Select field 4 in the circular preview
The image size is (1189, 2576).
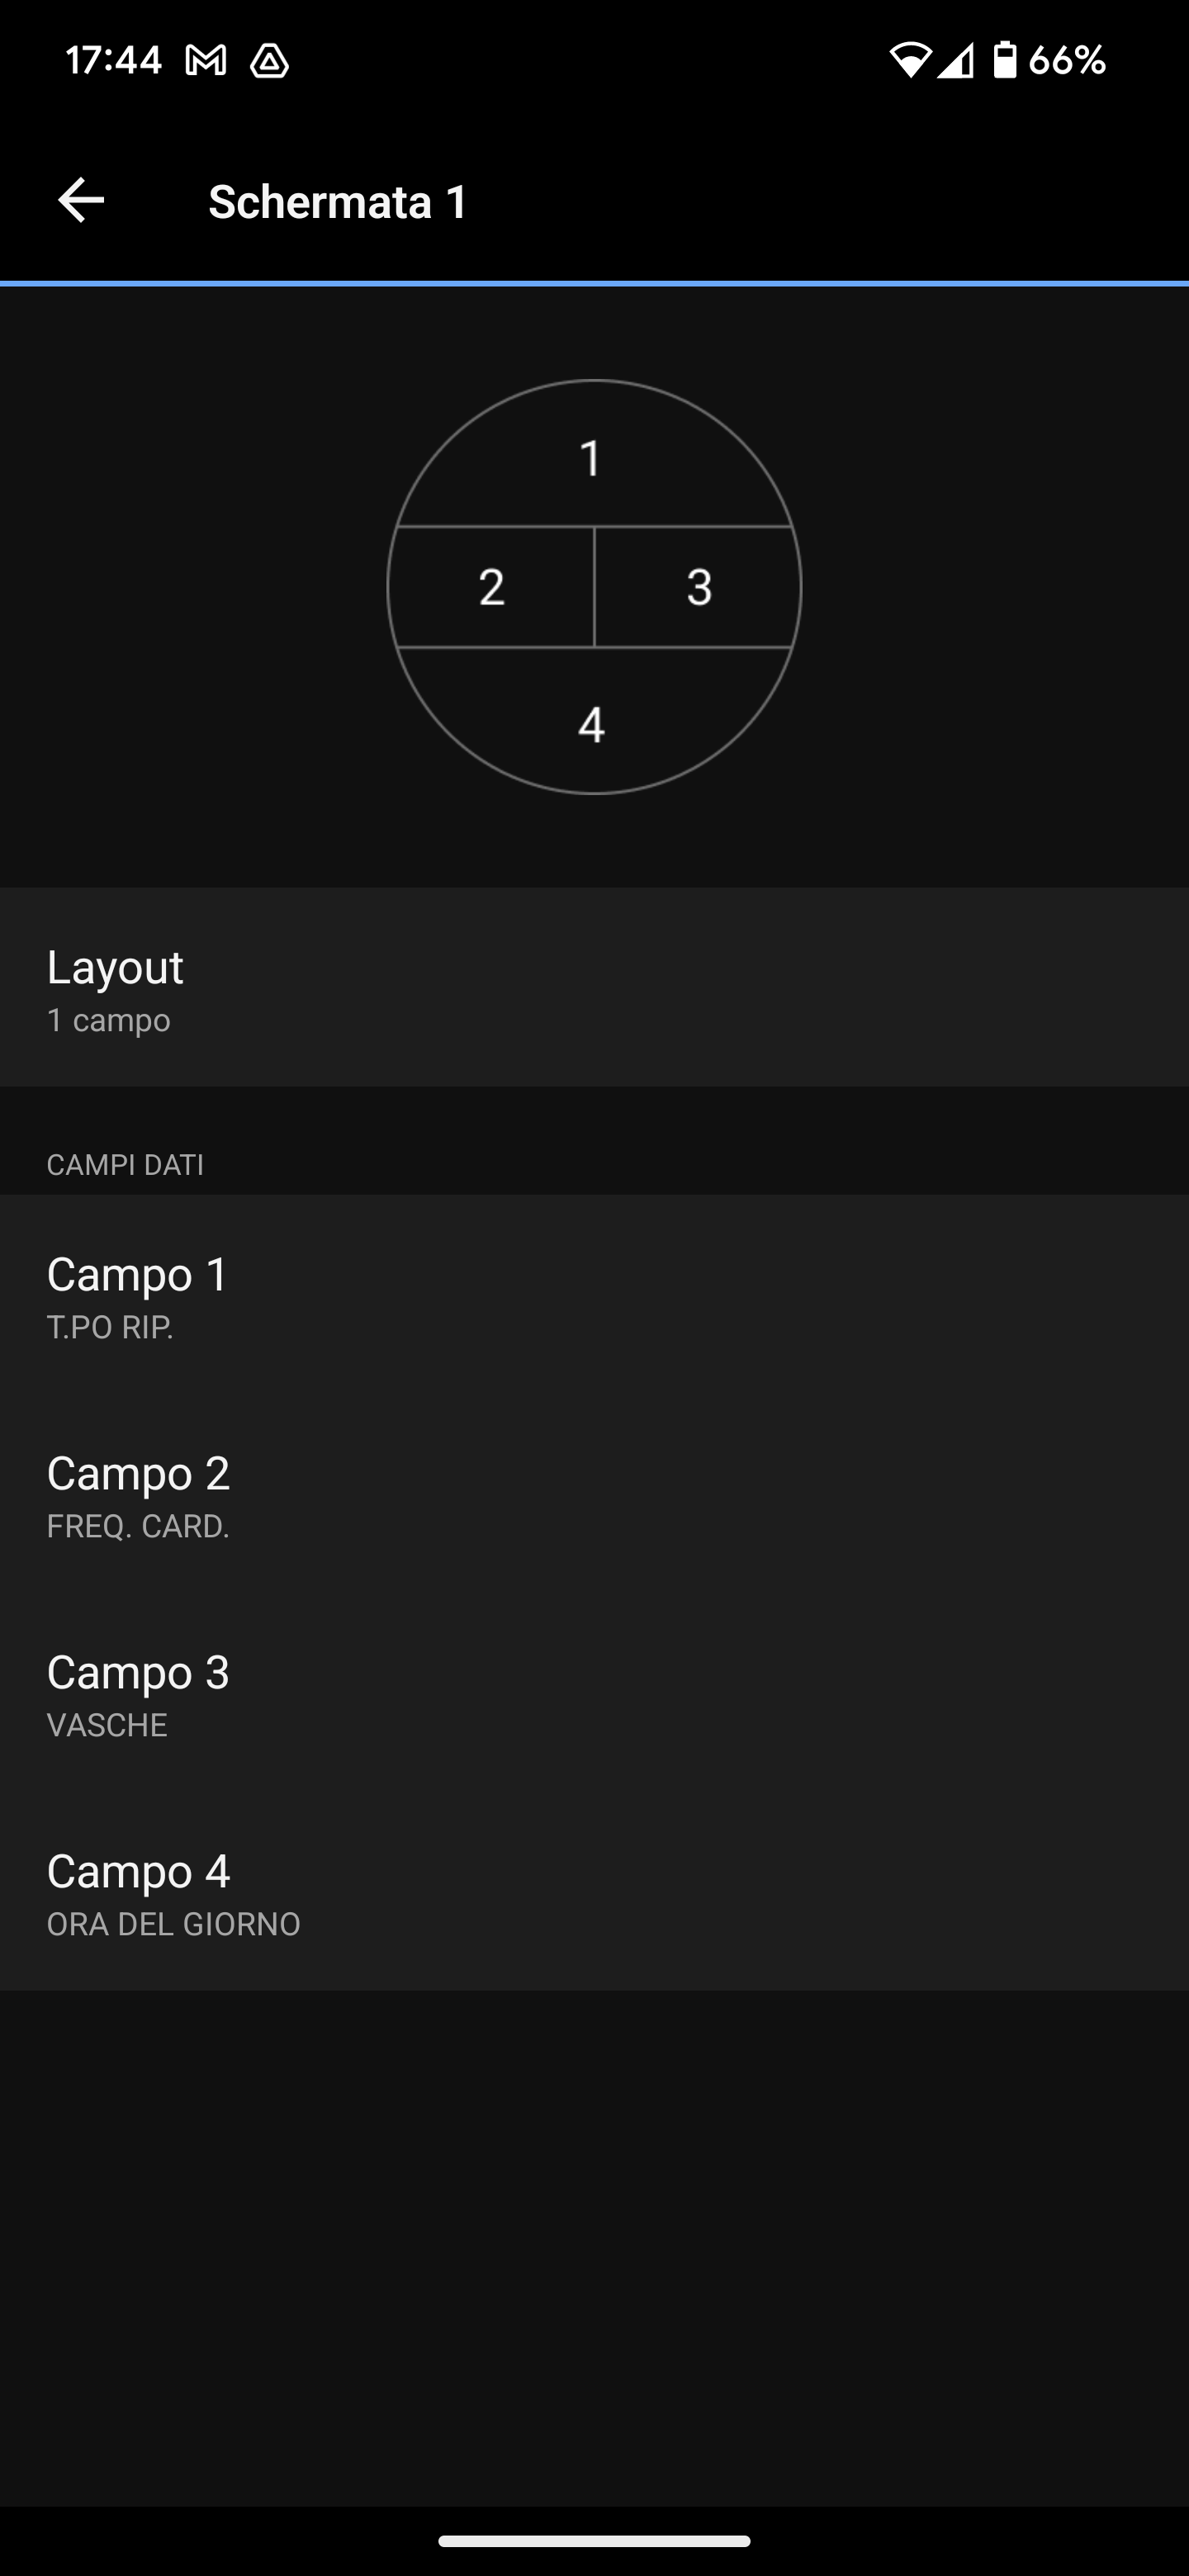(592, 725)
